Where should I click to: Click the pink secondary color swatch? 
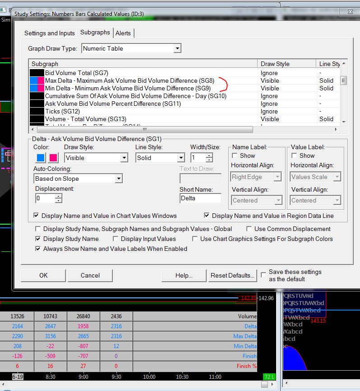pyautogui.click(x=54, y=158)
